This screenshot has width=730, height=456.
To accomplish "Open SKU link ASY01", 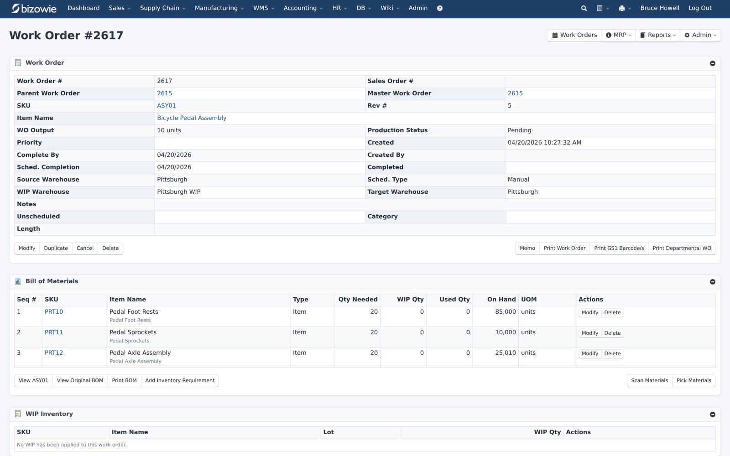I will click(x=167, y=106).
